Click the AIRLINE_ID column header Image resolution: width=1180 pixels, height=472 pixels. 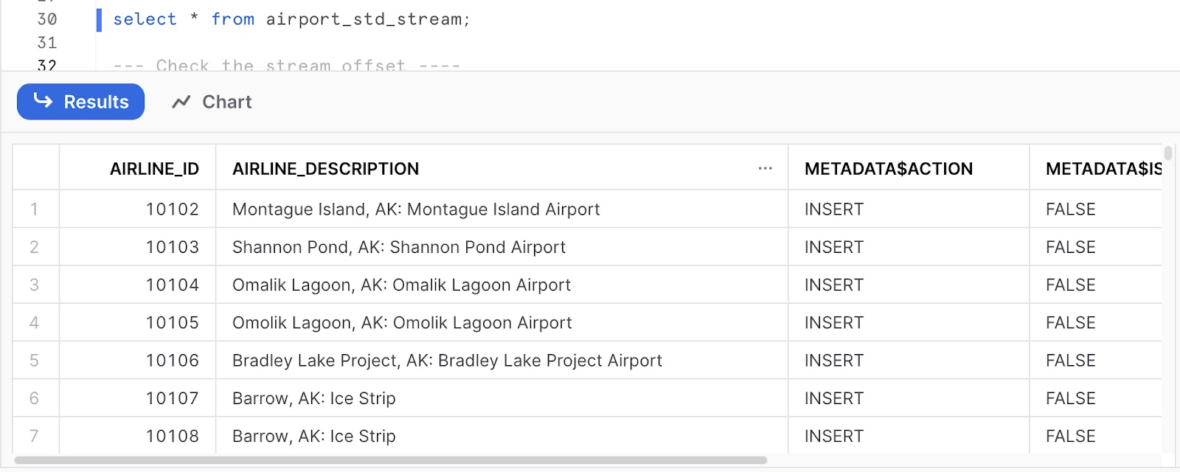154,169
